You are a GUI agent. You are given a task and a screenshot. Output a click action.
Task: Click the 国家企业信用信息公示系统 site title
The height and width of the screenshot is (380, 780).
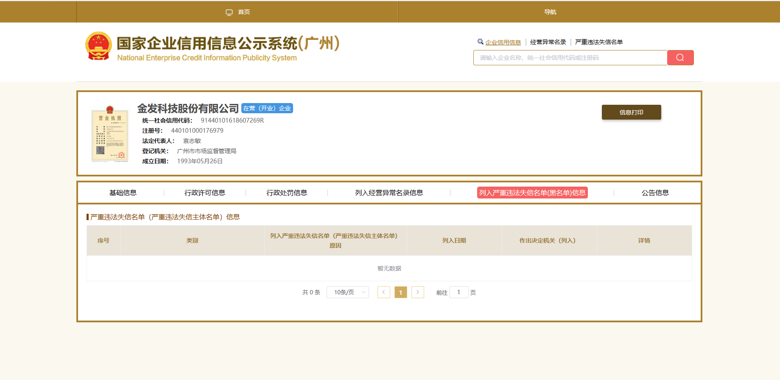point(228,43)
